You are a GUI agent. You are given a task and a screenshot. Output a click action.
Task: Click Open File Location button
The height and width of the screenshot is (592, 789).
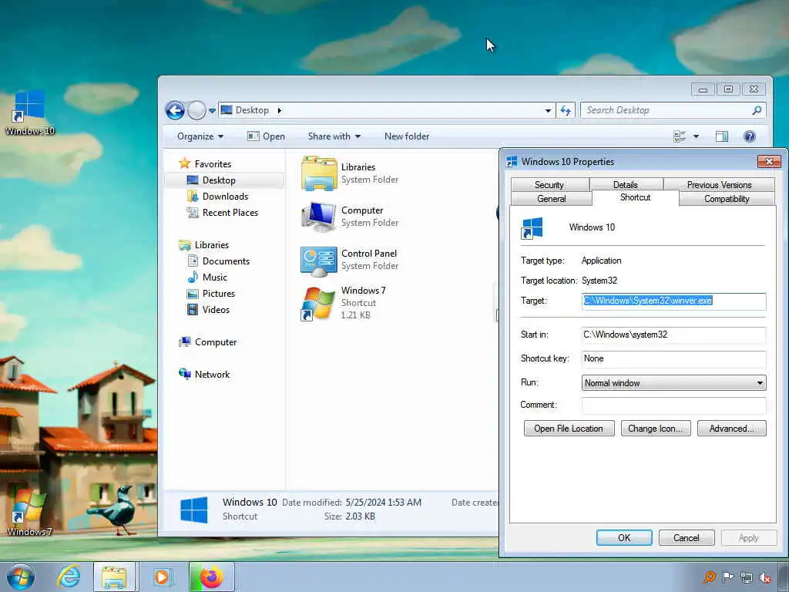(569, 429)
